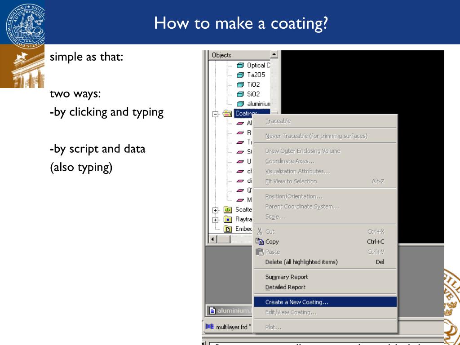Click the Copy icon in the context menu
This screenshot has width=460, height=345.
pos(259,241)
